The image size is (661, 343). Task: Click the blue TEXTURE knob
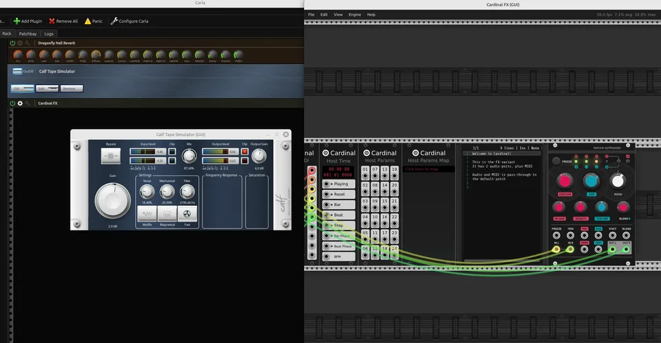[601, 207]
